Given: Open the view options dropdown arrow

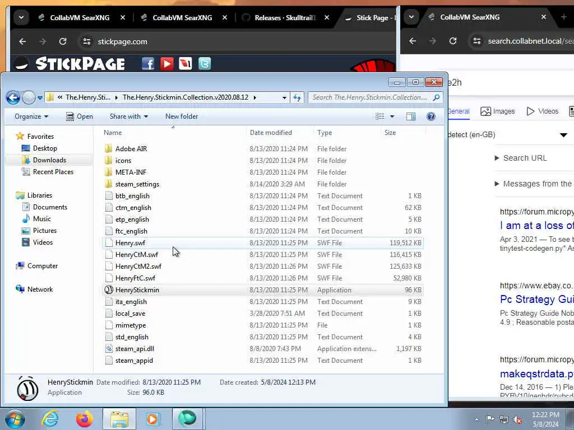Looking at the screenshot, I should 392,116.
